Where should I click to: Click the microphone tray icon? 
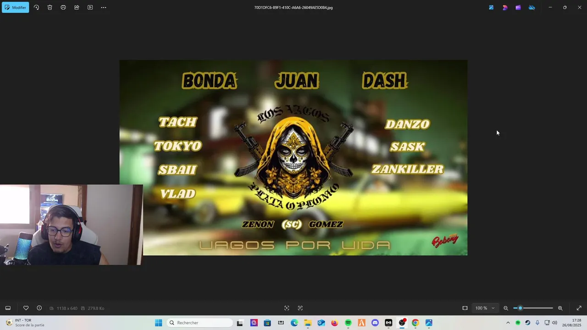tap(537, 323)
